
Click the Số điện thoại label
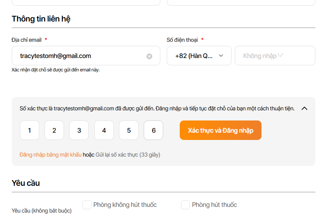[x=182, y=40]
